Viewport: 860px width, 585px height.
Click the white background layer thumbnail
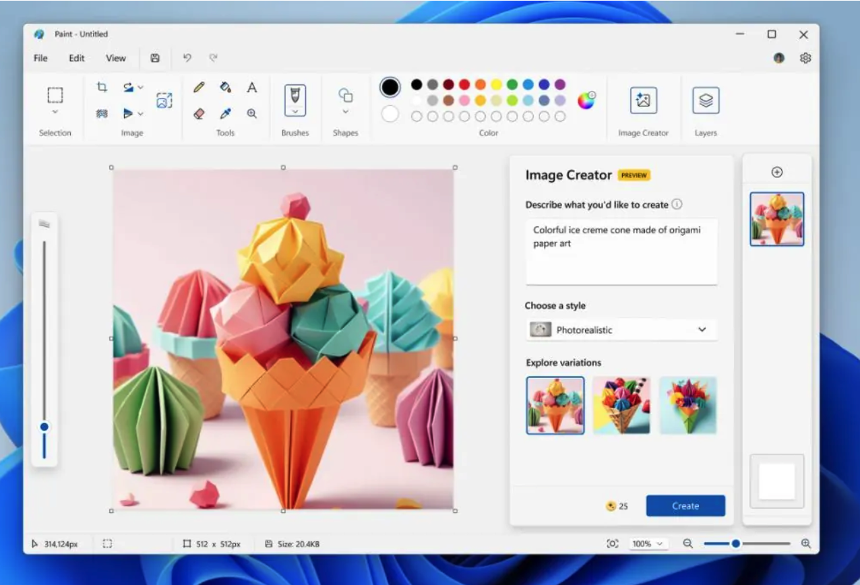pos(777,481)
